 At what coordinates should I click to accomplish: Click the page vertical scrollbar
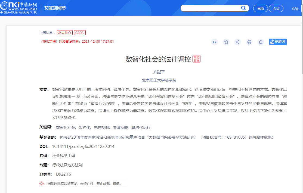[x=302, y=54]
